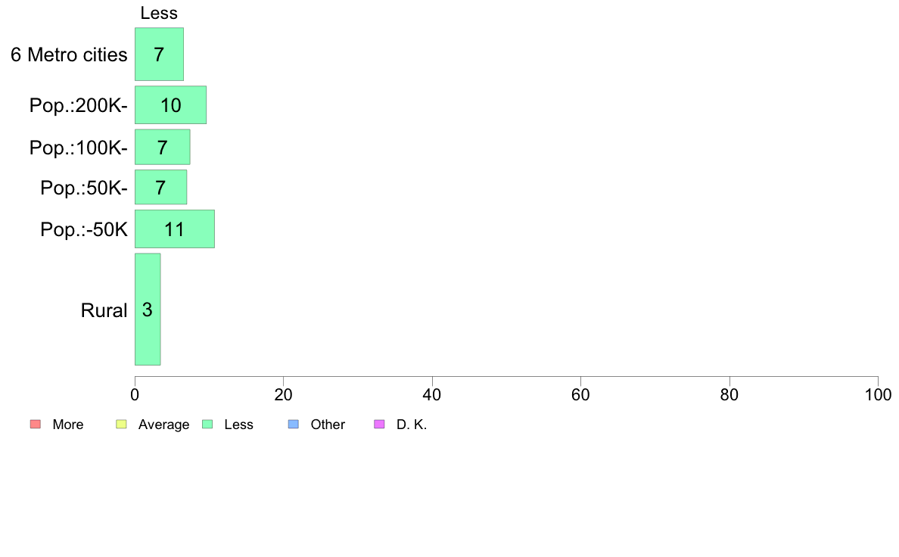Click the Less column header label
899x557 pixels.
point(159,13)
